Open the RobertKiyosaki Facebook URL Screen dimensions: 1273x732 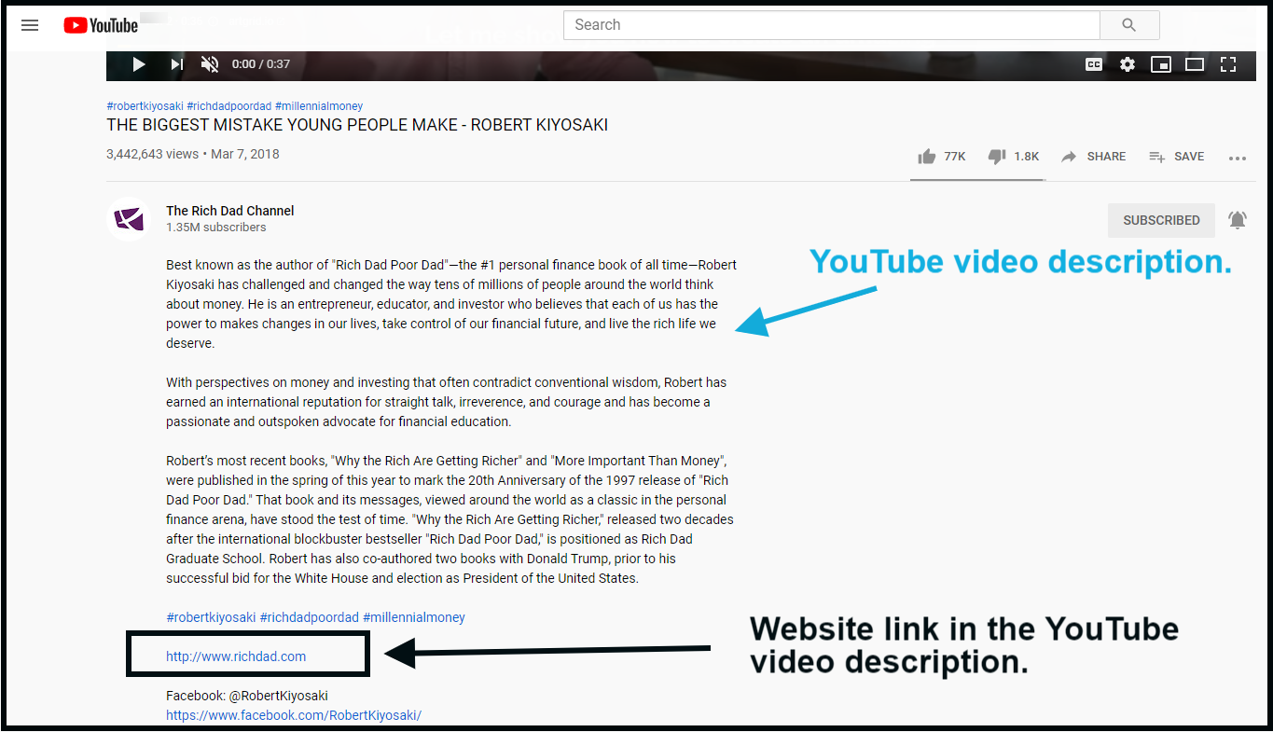(294, 715)
